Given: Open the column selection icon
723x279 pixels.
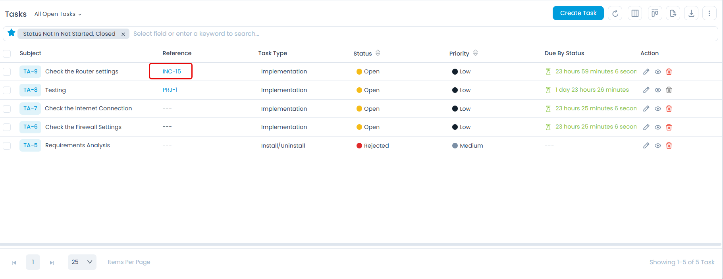Looking at the screenshot, I should coord(635,13).
